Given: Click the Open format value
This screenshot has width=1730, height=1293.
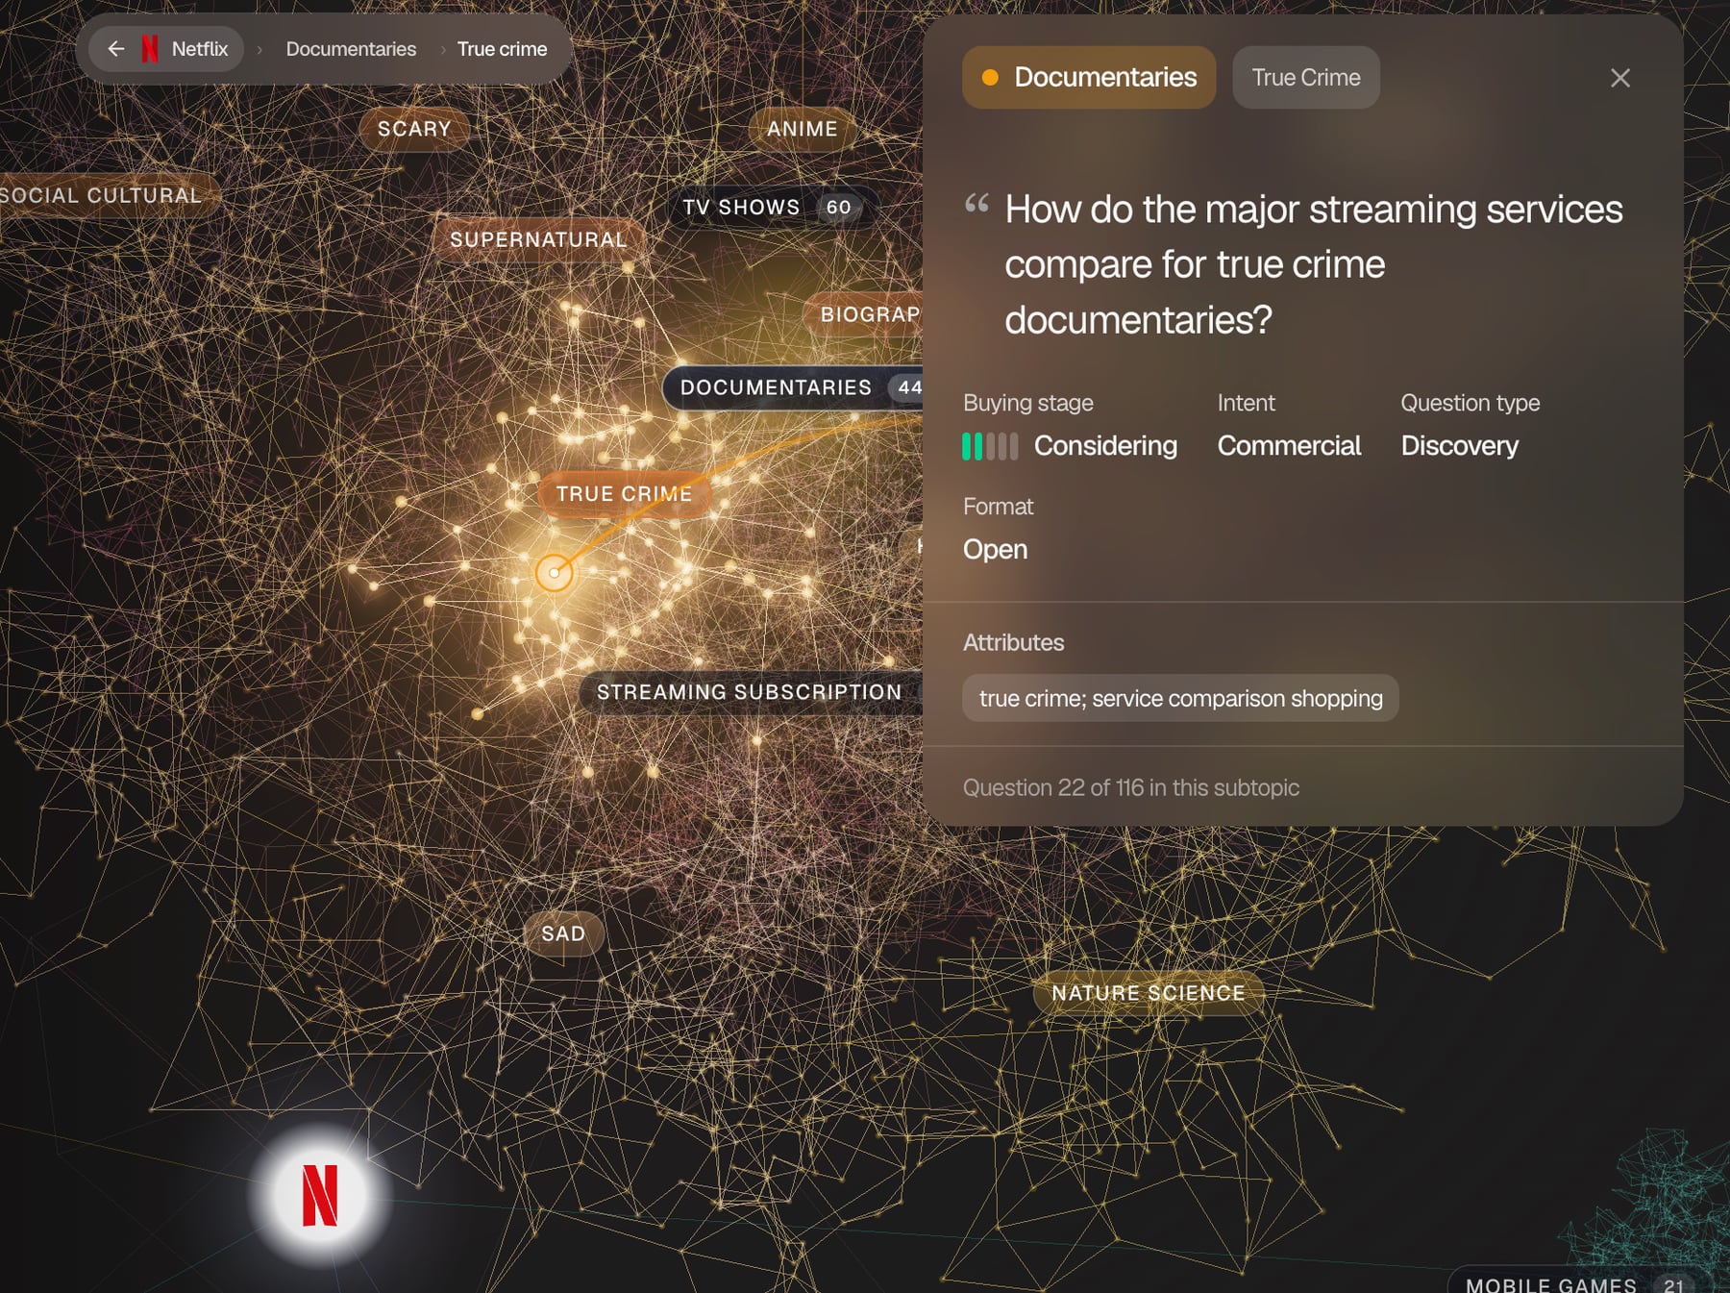Looking at the screenshot, I should (995, 550).
